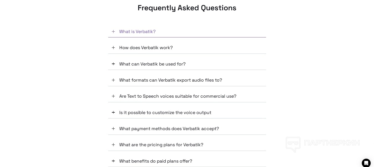Screen dimensions: 374x167
Task: Expand What benefits do paid plans offer?
Action: click(156, 161)
